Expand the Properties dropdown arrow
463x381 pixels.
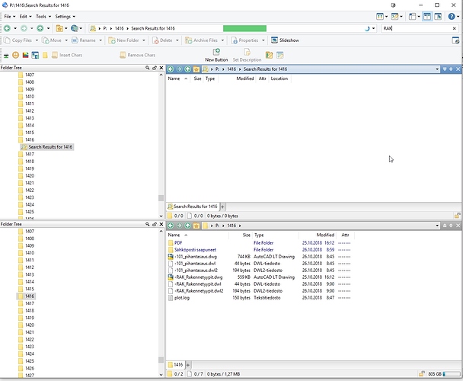tap(263, 40)
